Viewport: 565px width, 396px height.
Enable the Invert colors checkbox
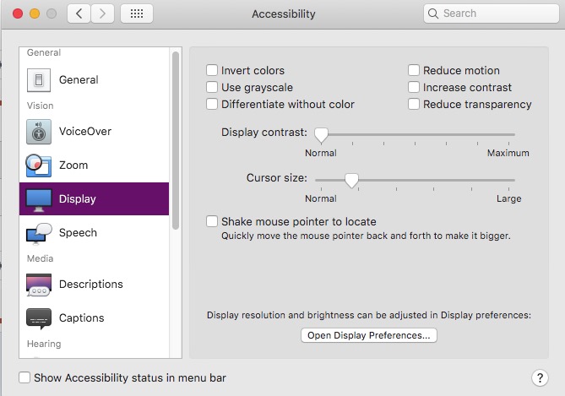pyautogui.click(x=213, y=71)
